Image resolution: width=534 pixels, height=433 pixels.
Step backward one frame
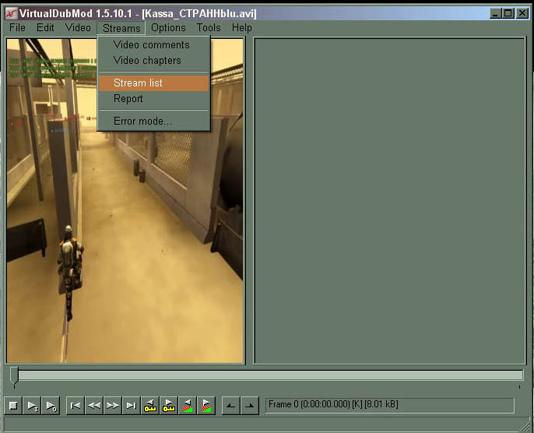(94, 406)
